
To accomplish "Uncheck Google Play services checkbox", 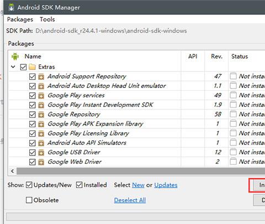I will point(33,96).
